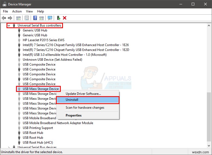Select the Intel Enhanced Host Controller - 1E2D
The image size is (212, 155).
point(76,50)
